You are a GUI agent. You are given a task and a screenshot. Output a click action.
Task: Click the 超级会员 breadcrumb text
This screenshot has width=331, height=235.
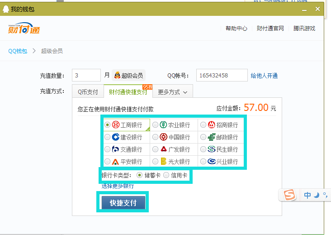pyautogui.click(x=52, y=51)
